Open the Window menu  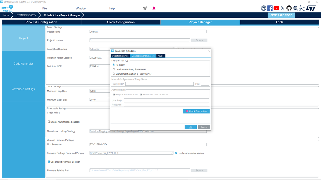[81, 8]
